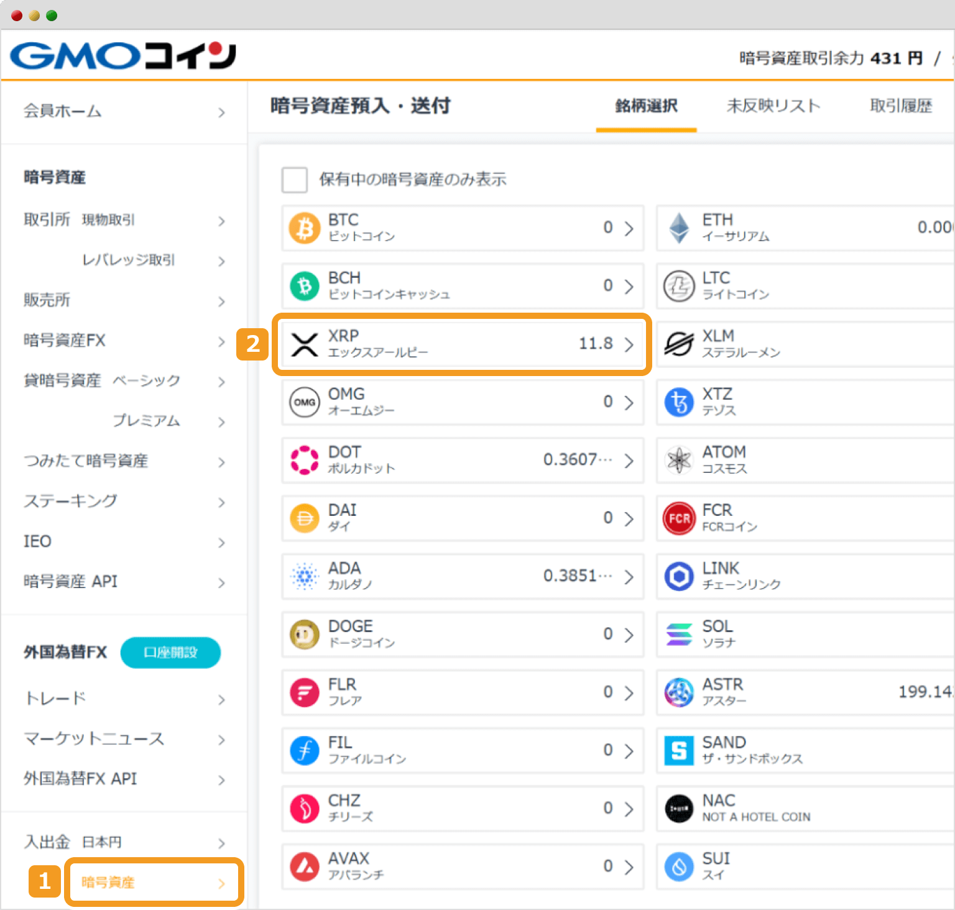Click the Ethereum ETH diamond icon
Image resolution: width=955 pixels, height=910 pixels.
coord(679,228)
